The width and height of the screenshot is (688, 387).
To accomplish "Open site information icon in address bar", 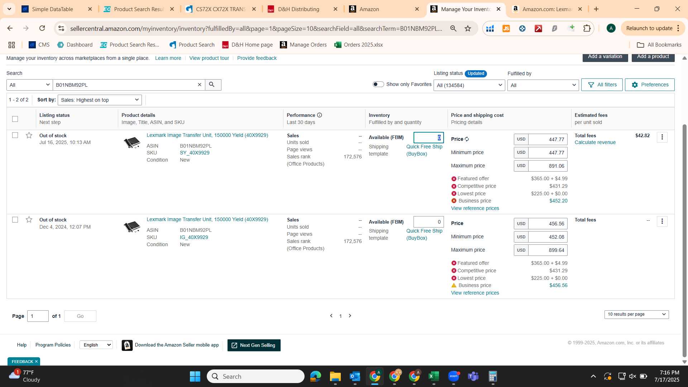I will click(61, 28).
